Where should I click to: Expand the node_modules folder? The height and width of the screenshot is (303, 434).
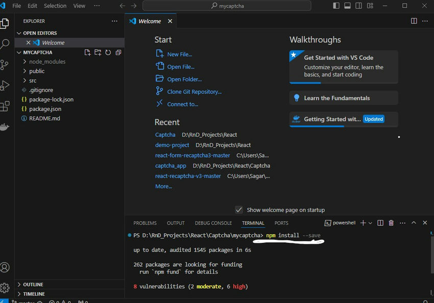tap(47, 62)
